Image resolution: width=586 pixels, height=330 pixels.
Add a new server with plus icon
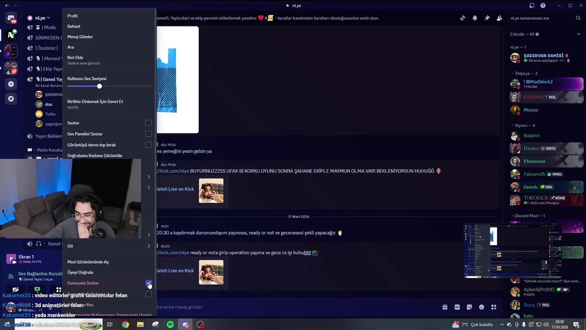tap(11, 84)
